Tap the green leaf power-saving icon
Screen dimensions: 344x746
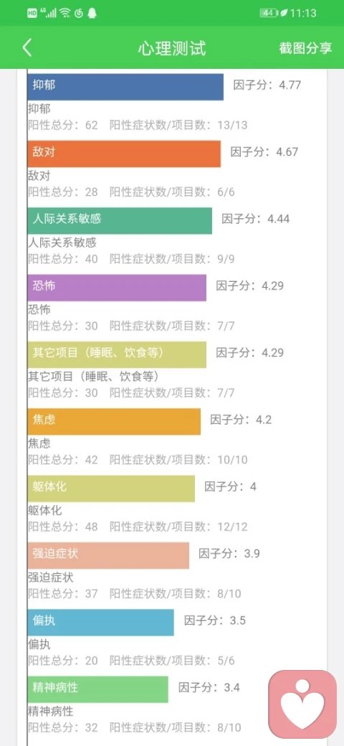[284, 14]
